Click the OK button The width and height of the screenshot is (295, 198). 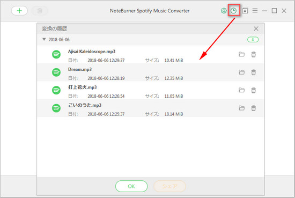click(131, 186)
